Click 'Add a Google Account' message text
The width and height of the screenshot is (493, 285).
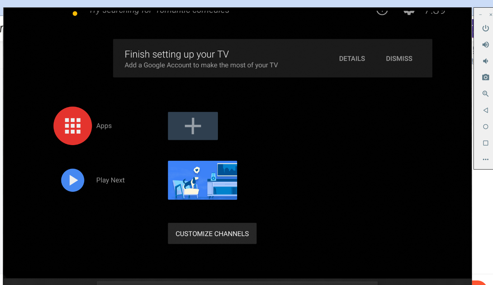201,65
